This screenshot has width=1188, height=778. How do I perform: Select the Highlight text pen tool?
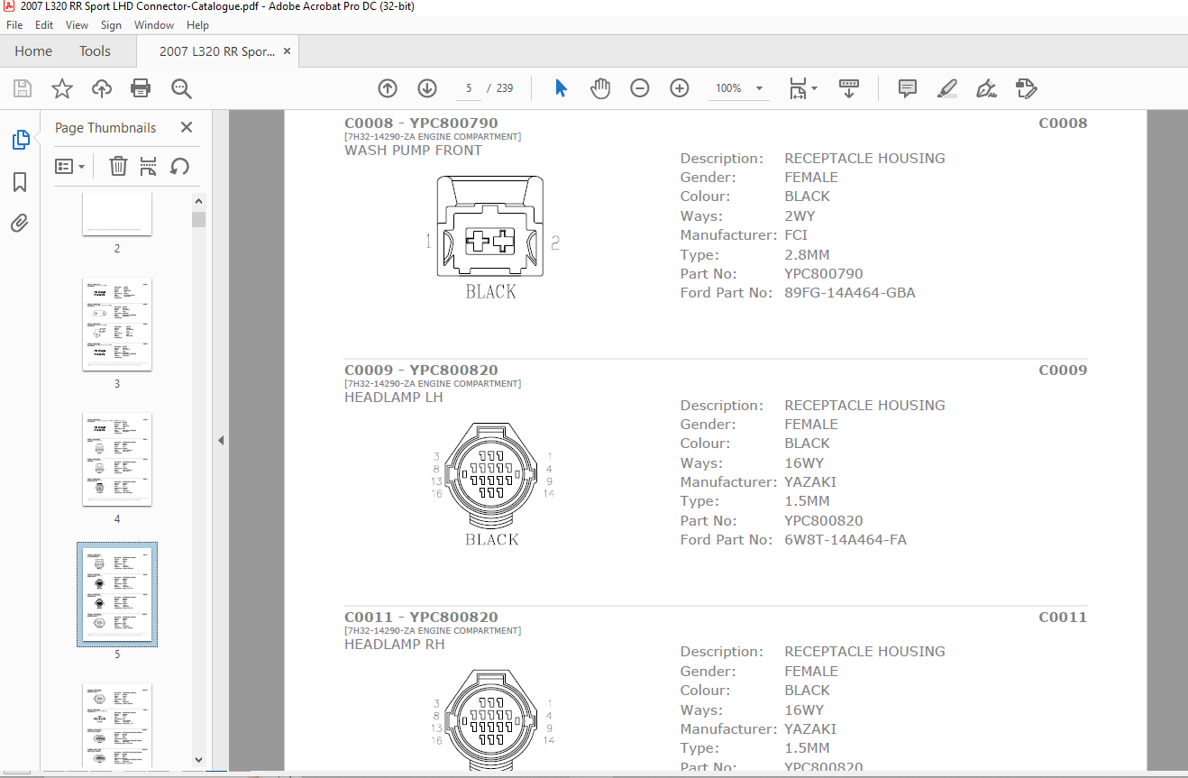click(946, 88)
